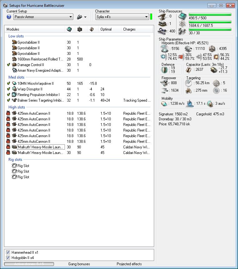Toggle overload state on first 425mm AutoCannon II

[8, 113]
